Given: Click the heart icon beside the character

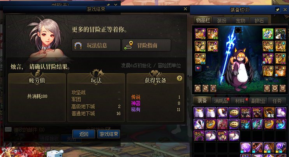Looking at the screenshot, I should 198,68.
